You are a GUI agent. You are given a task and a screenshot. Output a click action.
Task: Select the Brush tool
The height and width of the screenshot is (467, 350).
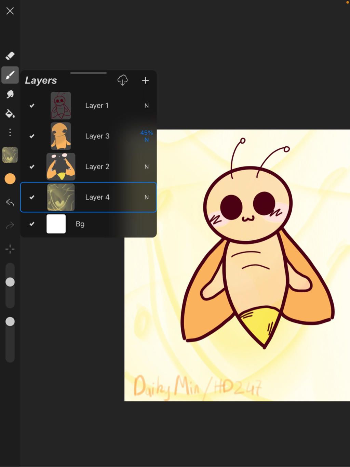click(10, 75)
